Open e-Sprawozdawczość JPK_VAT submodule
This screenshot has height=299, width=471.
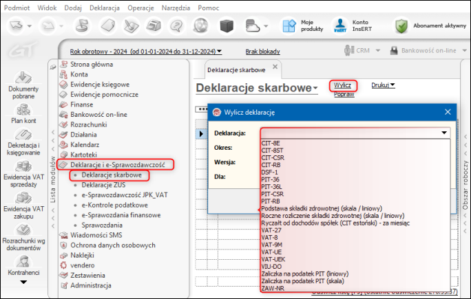pos(125,195)
